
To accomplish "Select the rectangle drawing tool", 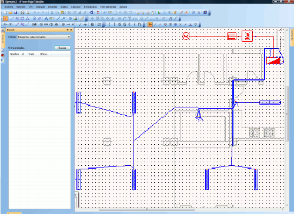I will tap(22, 19).
